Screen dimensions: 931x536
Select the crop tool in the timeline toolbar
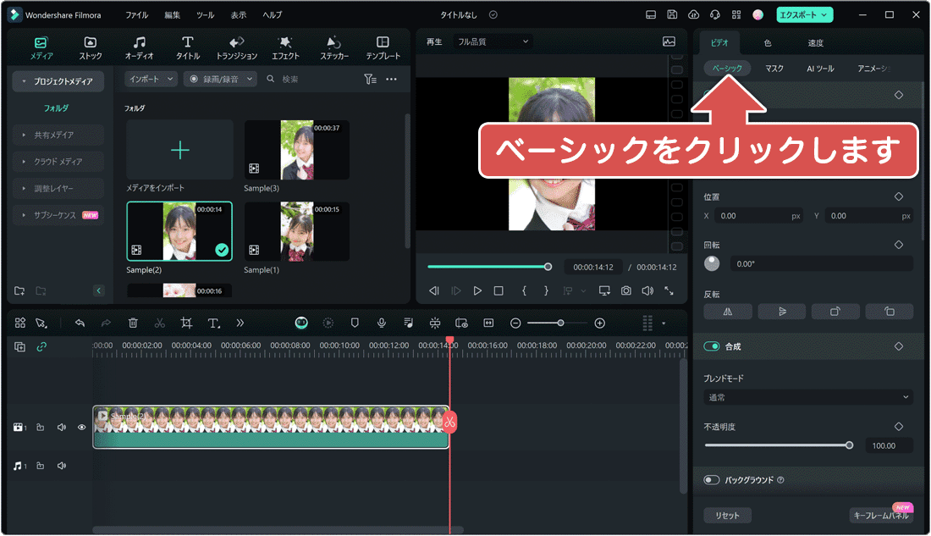pyautogui.click(x=185, y=323)
